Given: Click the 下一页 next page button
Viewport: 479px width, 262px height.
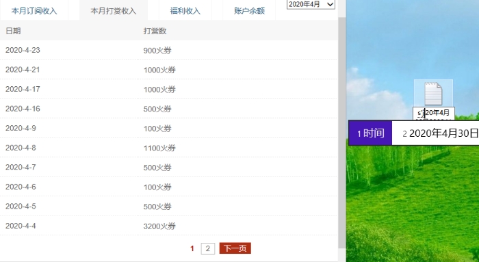Looking at the screenshot, I should (235, 248).
